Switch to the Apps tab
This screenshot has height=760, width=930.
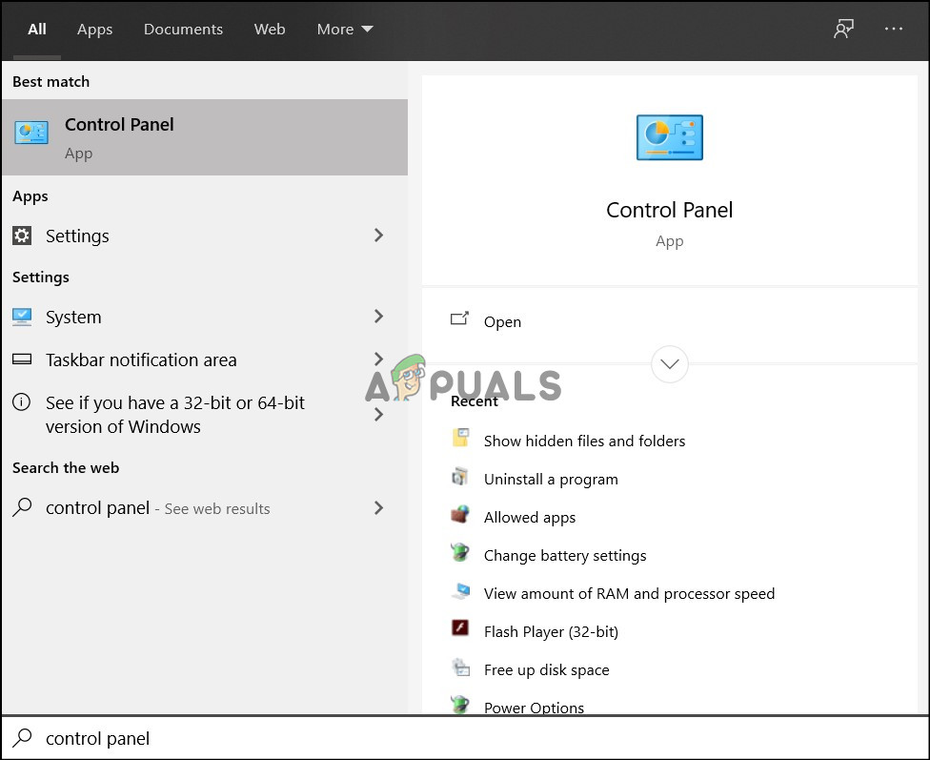pyautogui.click(x=95, y=30)
